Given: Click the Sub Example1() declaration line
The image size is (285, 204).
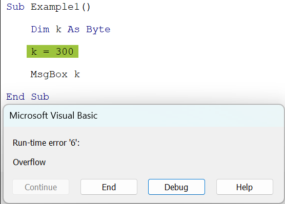Looking at the screenshot, I should [48, 7].
